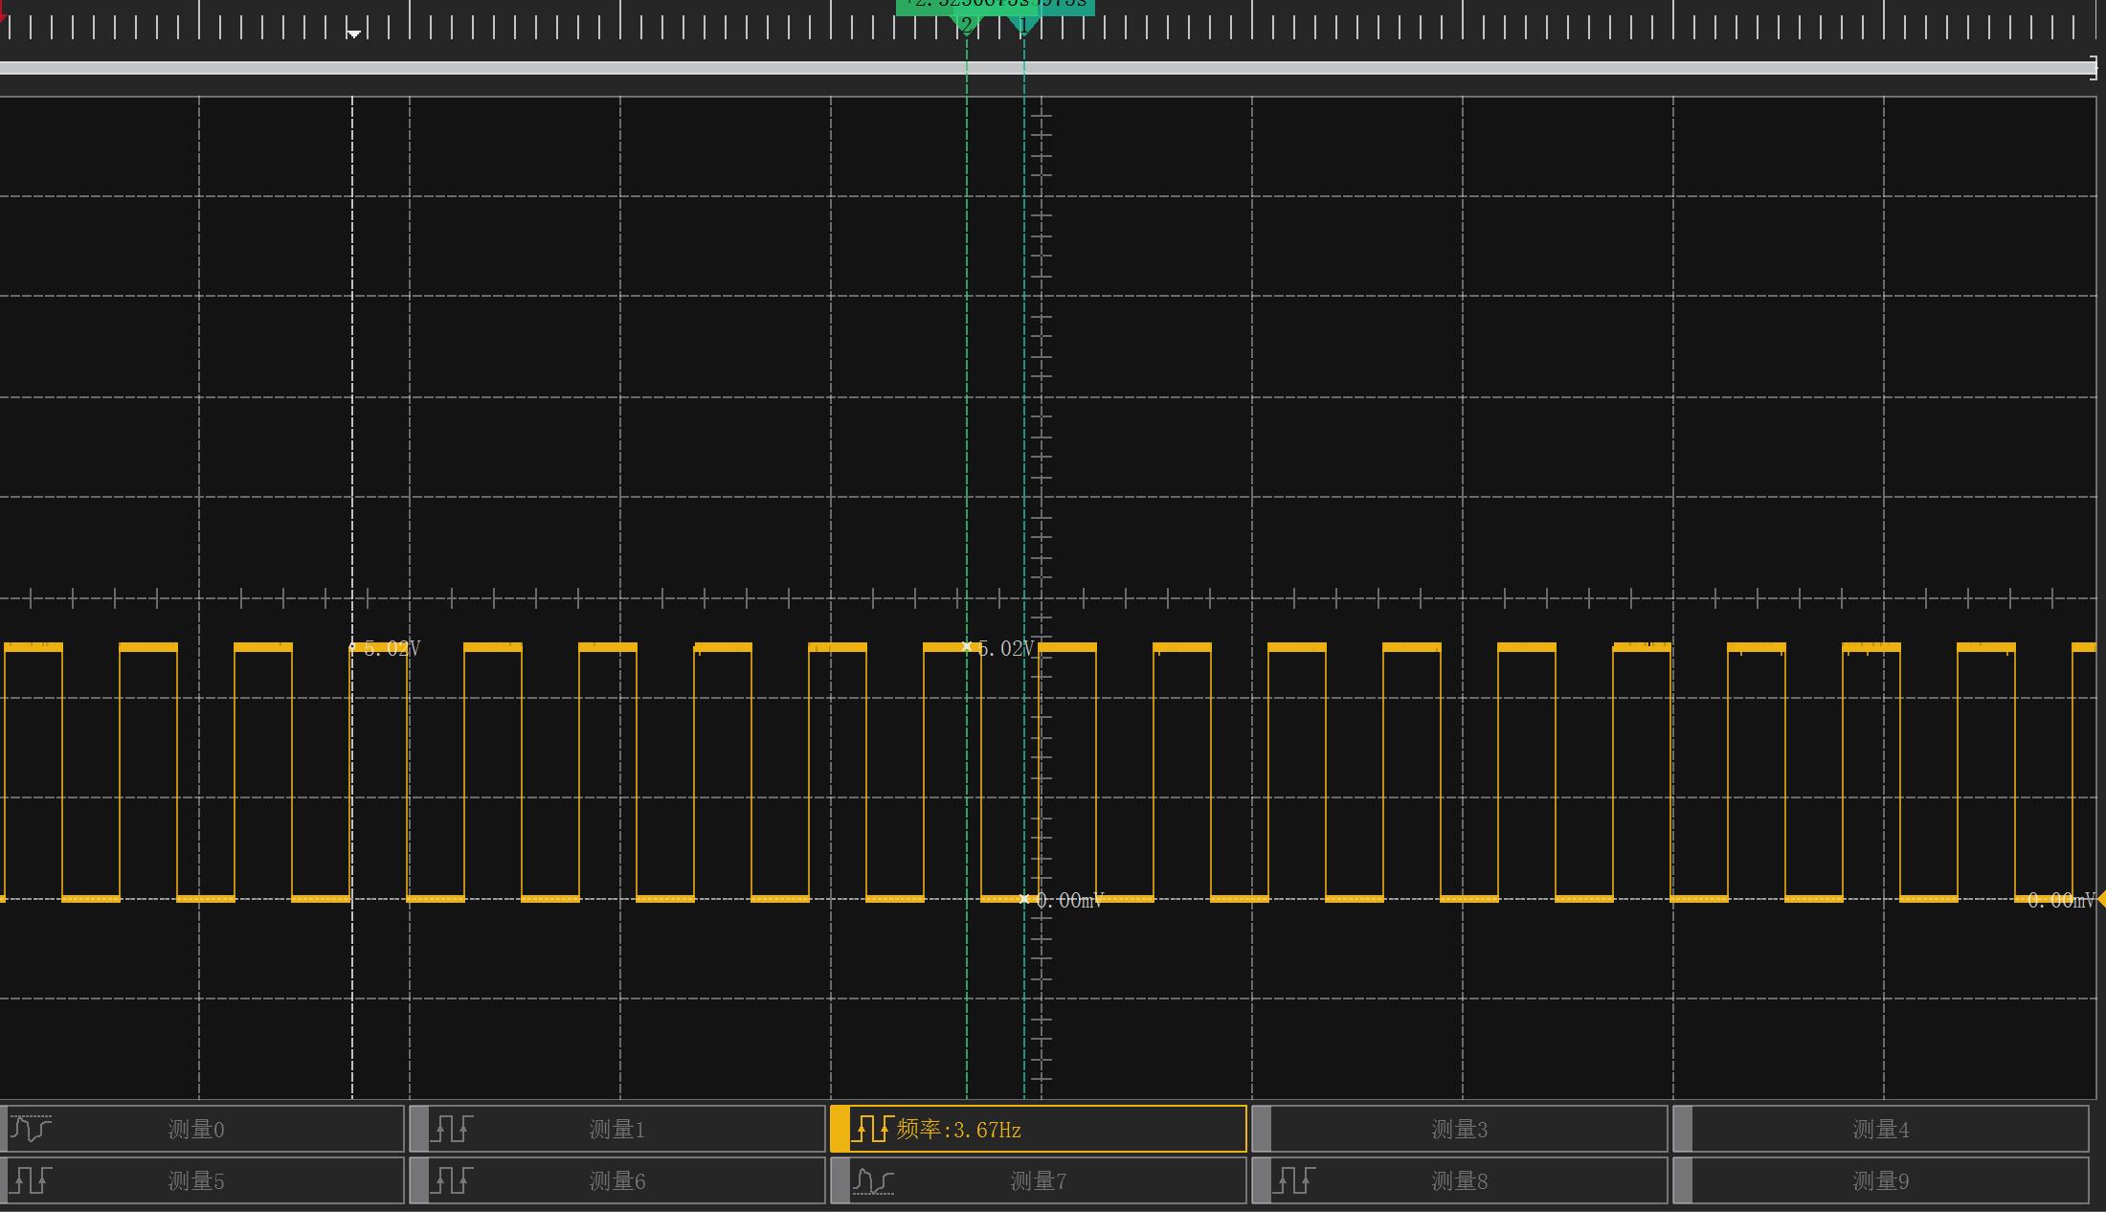Click the pulse icon in 测量5 slot
2106x1212 pixels.
coord(31,1180)
